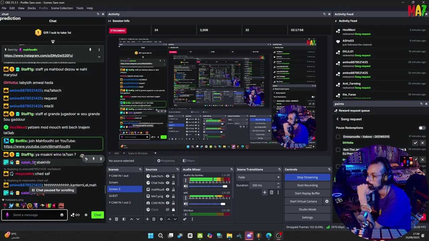This screenshot has width=429, height=241.
Task: Hide the MA7.png source
Action: [168, 196]
